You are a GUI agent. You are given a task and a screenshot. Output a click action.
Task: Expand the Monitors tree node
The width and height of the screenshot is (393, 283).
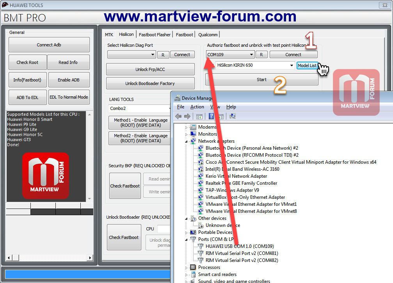point(186,134)
